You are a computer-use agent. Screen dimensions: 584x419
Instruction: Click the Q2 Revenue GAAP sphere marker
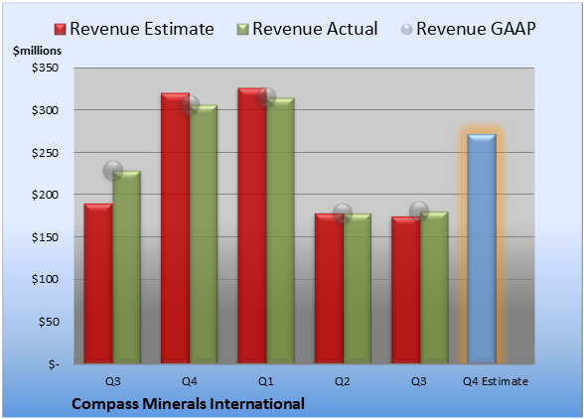click(343, 213)
